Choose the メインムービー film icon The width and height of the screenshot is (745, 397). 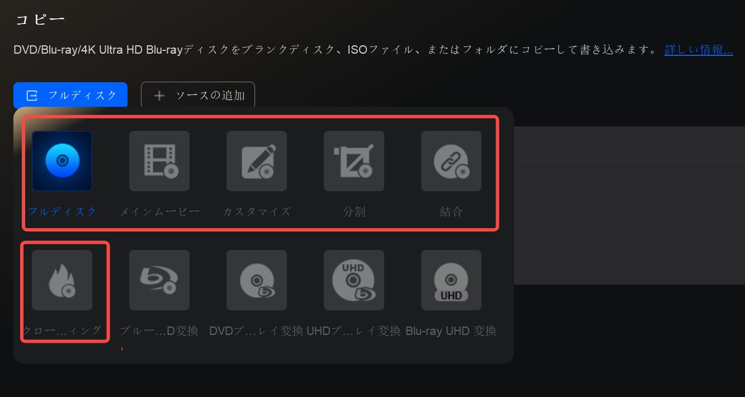(159, 161)
